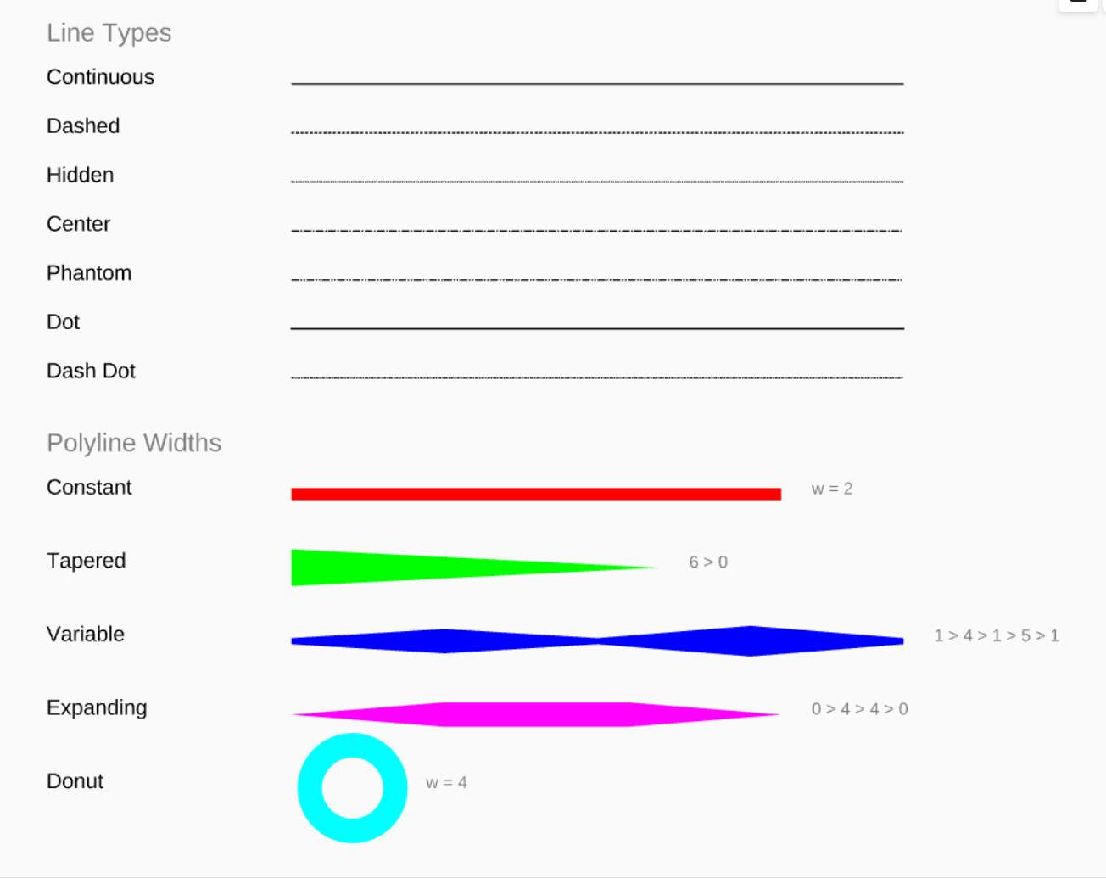1106x878 pixels.
Task: Click the partially visible button at top right
Action: click(1078, 4)
